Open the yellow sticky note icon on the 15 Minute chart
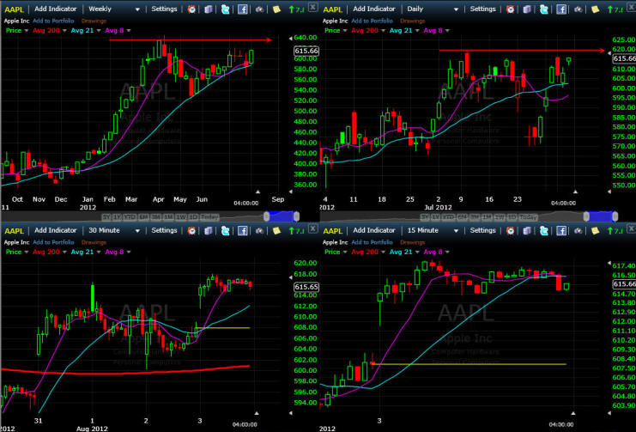The height and width of the screenshot is (432, 636). click(x=595, y=231)
